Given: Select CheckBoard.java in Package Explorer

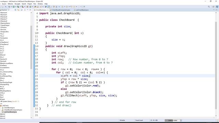Looking at the screenshot, I should [x=9, y=108].
